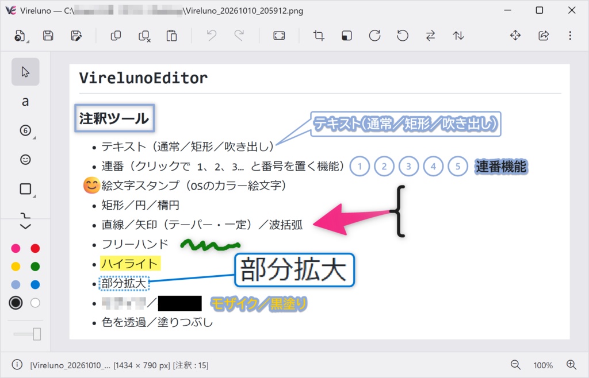Paste from clipboard icon
The height and width of the screenshot is (378, 589).
coord(171,36)
